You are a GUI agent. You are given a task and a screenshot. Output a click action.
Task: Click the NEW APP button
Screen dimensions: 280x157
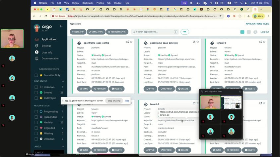click(78, 32)
